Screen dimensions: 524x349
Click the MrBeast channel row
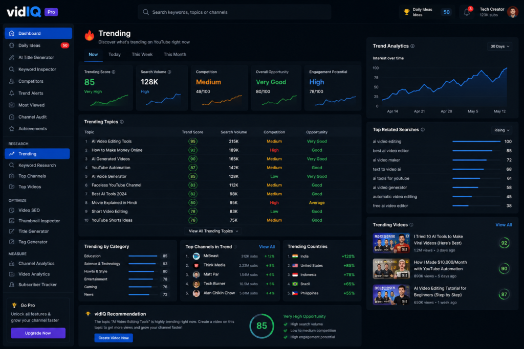(230, 256)
